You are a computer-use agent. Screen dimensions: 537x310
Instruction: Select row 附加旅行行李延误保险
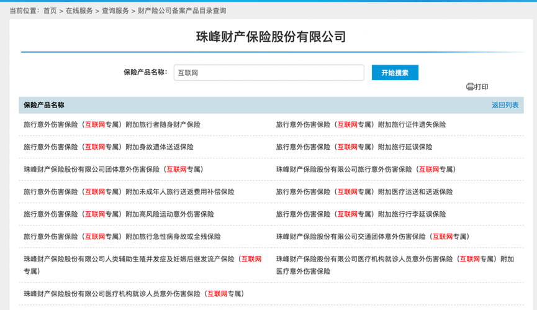pyautogui.click(x=361, y=214)
